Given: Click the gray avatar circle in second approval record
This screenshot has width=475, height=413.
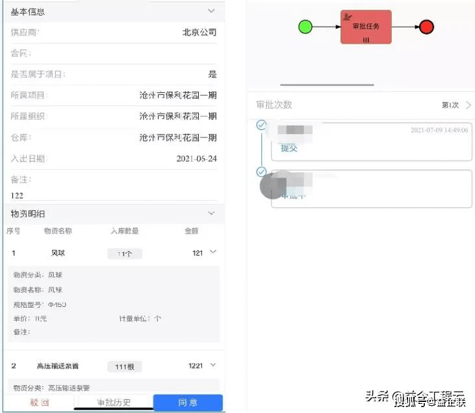Looking at the screenshot, I should (272, 187).
